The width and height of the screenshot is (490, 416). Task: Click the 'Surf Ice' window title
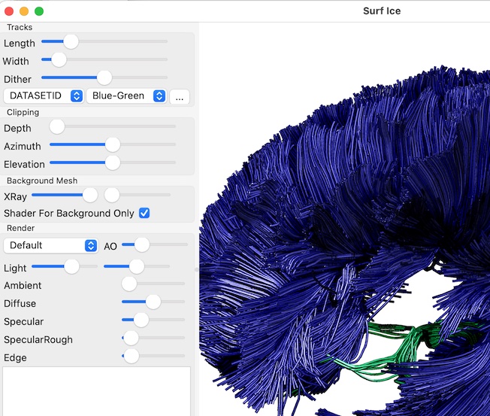coord(382,11)
